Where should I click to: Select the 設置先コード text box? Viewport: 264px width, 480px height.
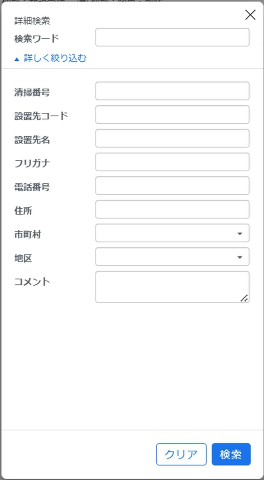coord(172,115)
